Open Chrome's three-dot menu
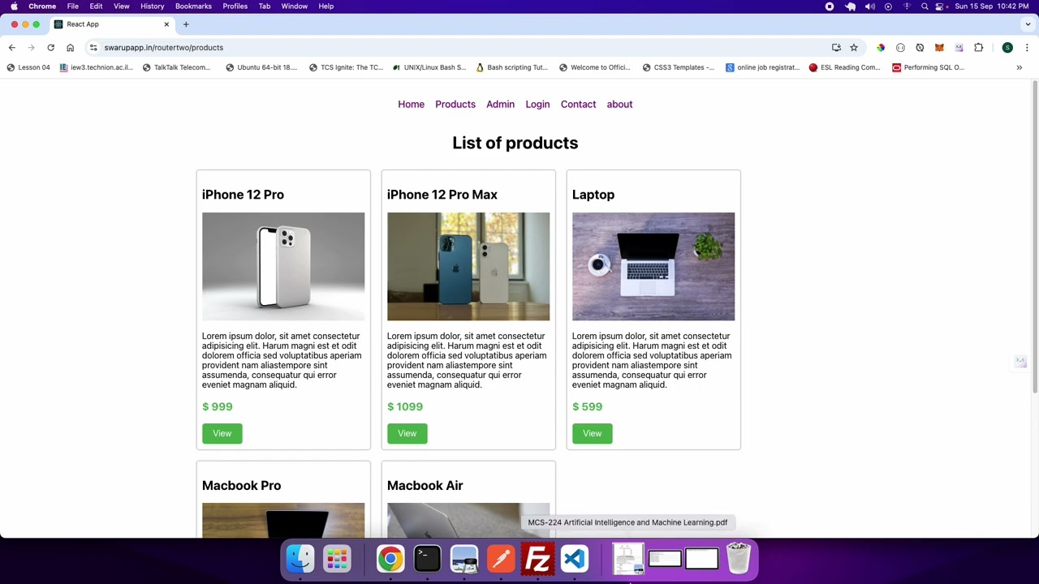The height and width of the screenshot is (584, 1039). (1027, 48)
